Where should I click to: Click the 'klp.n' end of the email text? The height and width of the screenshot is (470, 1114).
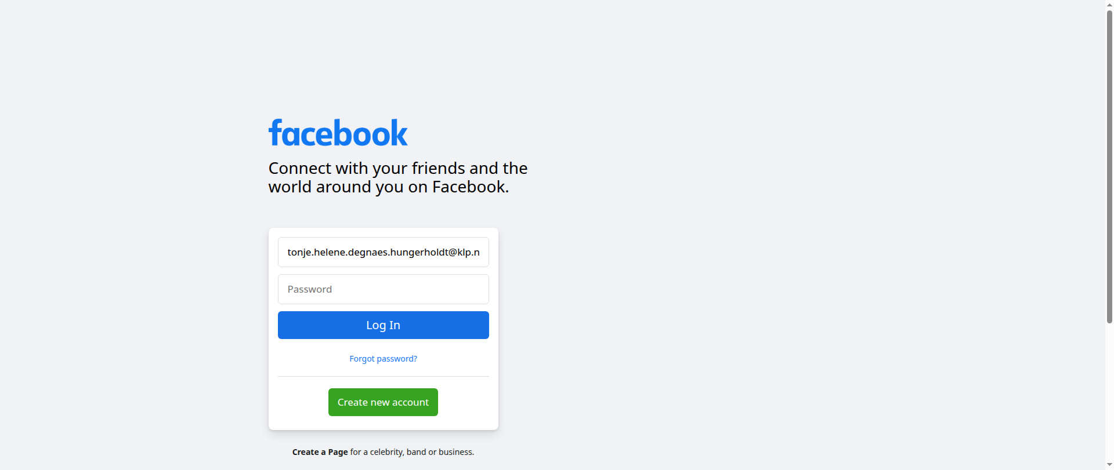point(468,252)
